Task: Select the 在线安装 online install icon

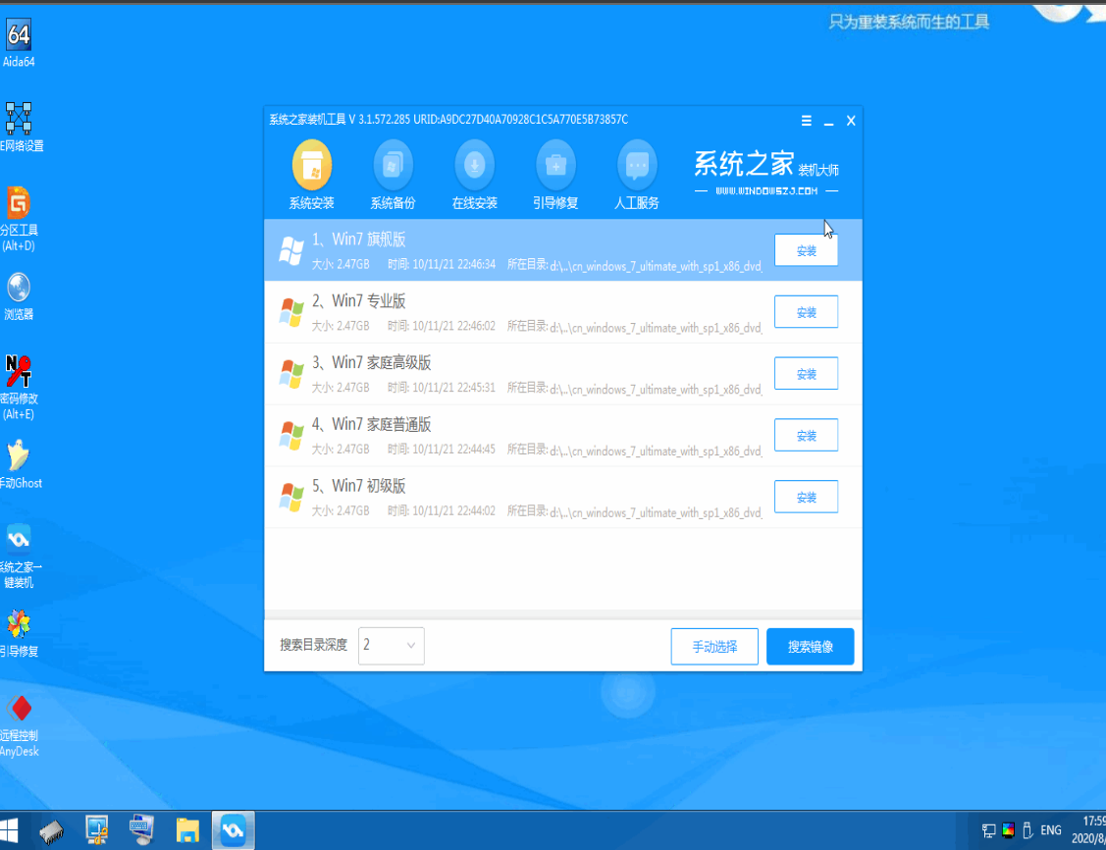Action: click(x=474, y=167)
